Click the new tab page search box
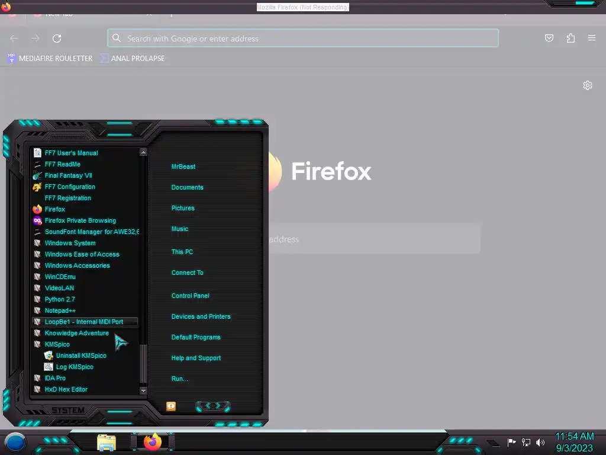 (375, 239)
